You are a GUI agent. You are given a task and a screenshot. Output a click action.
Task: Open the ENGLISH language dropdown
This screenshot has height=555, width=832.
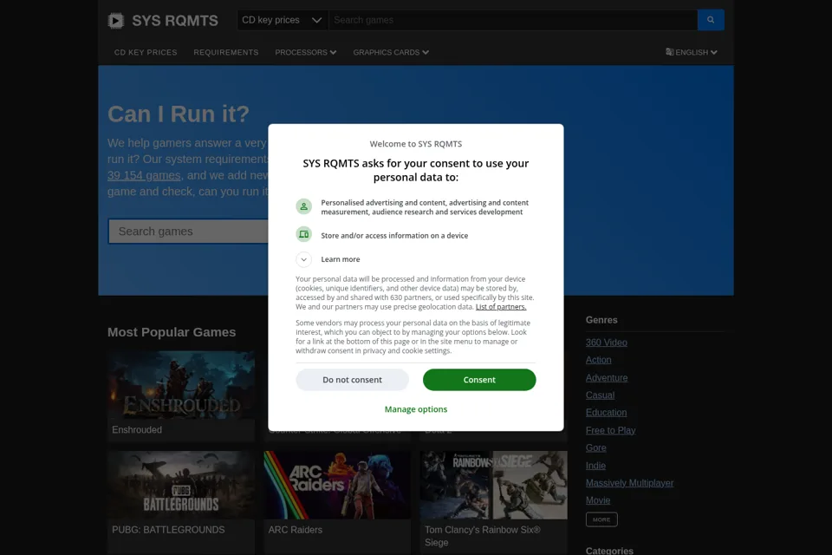pyautogui.click(x=692, y=52)
